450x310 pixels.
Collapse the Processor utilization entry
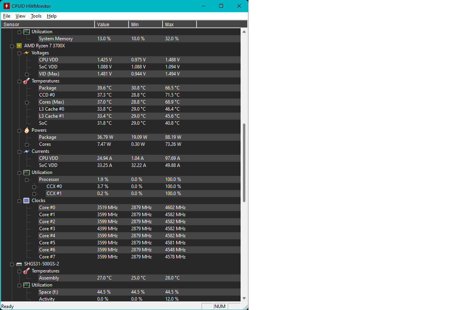click(x=27, y=180)
